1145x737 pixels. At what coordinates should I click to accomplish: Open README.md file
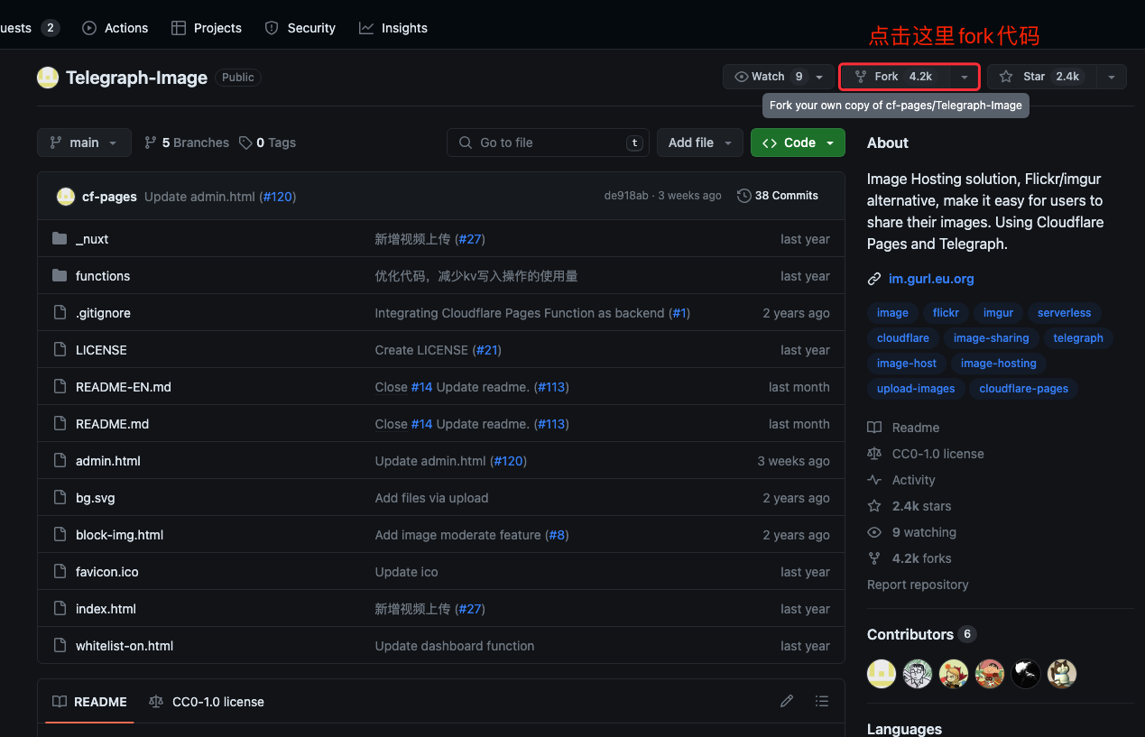[112, 424]
